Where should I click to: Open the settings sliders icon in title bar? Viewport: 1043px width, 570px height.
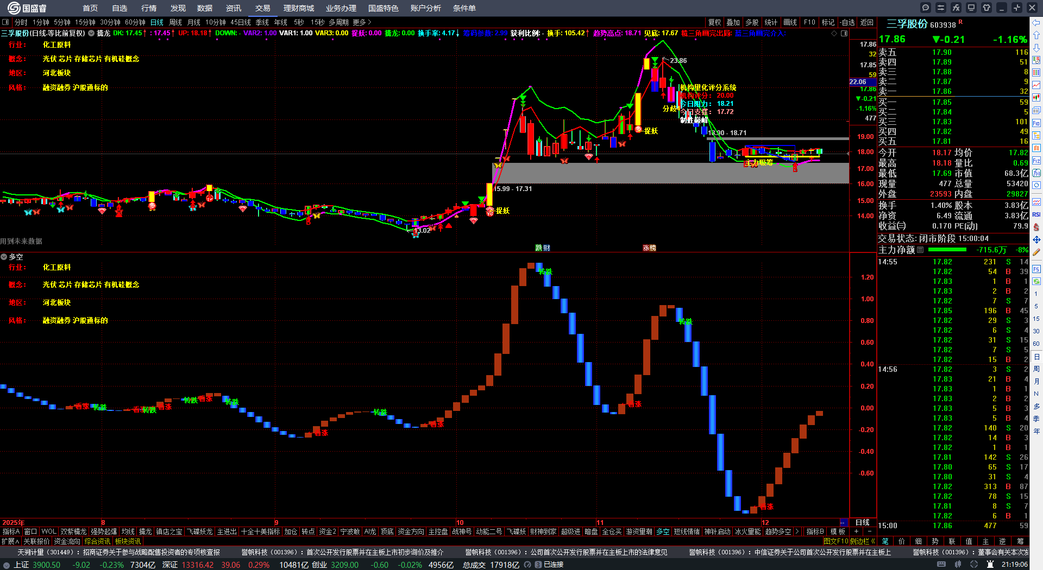941,8
